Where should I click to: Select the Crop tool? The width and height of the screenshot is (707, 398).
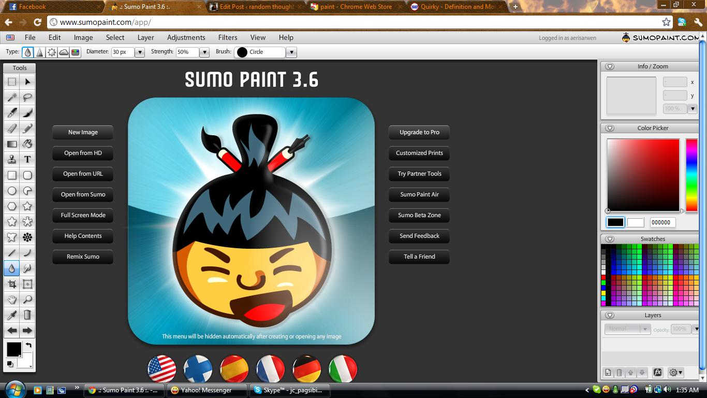(x=12, y=284)
